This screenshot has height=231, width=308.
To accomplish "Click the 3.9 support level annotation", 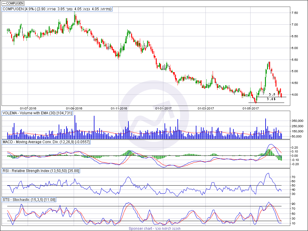I will click(x=272, y=94).
